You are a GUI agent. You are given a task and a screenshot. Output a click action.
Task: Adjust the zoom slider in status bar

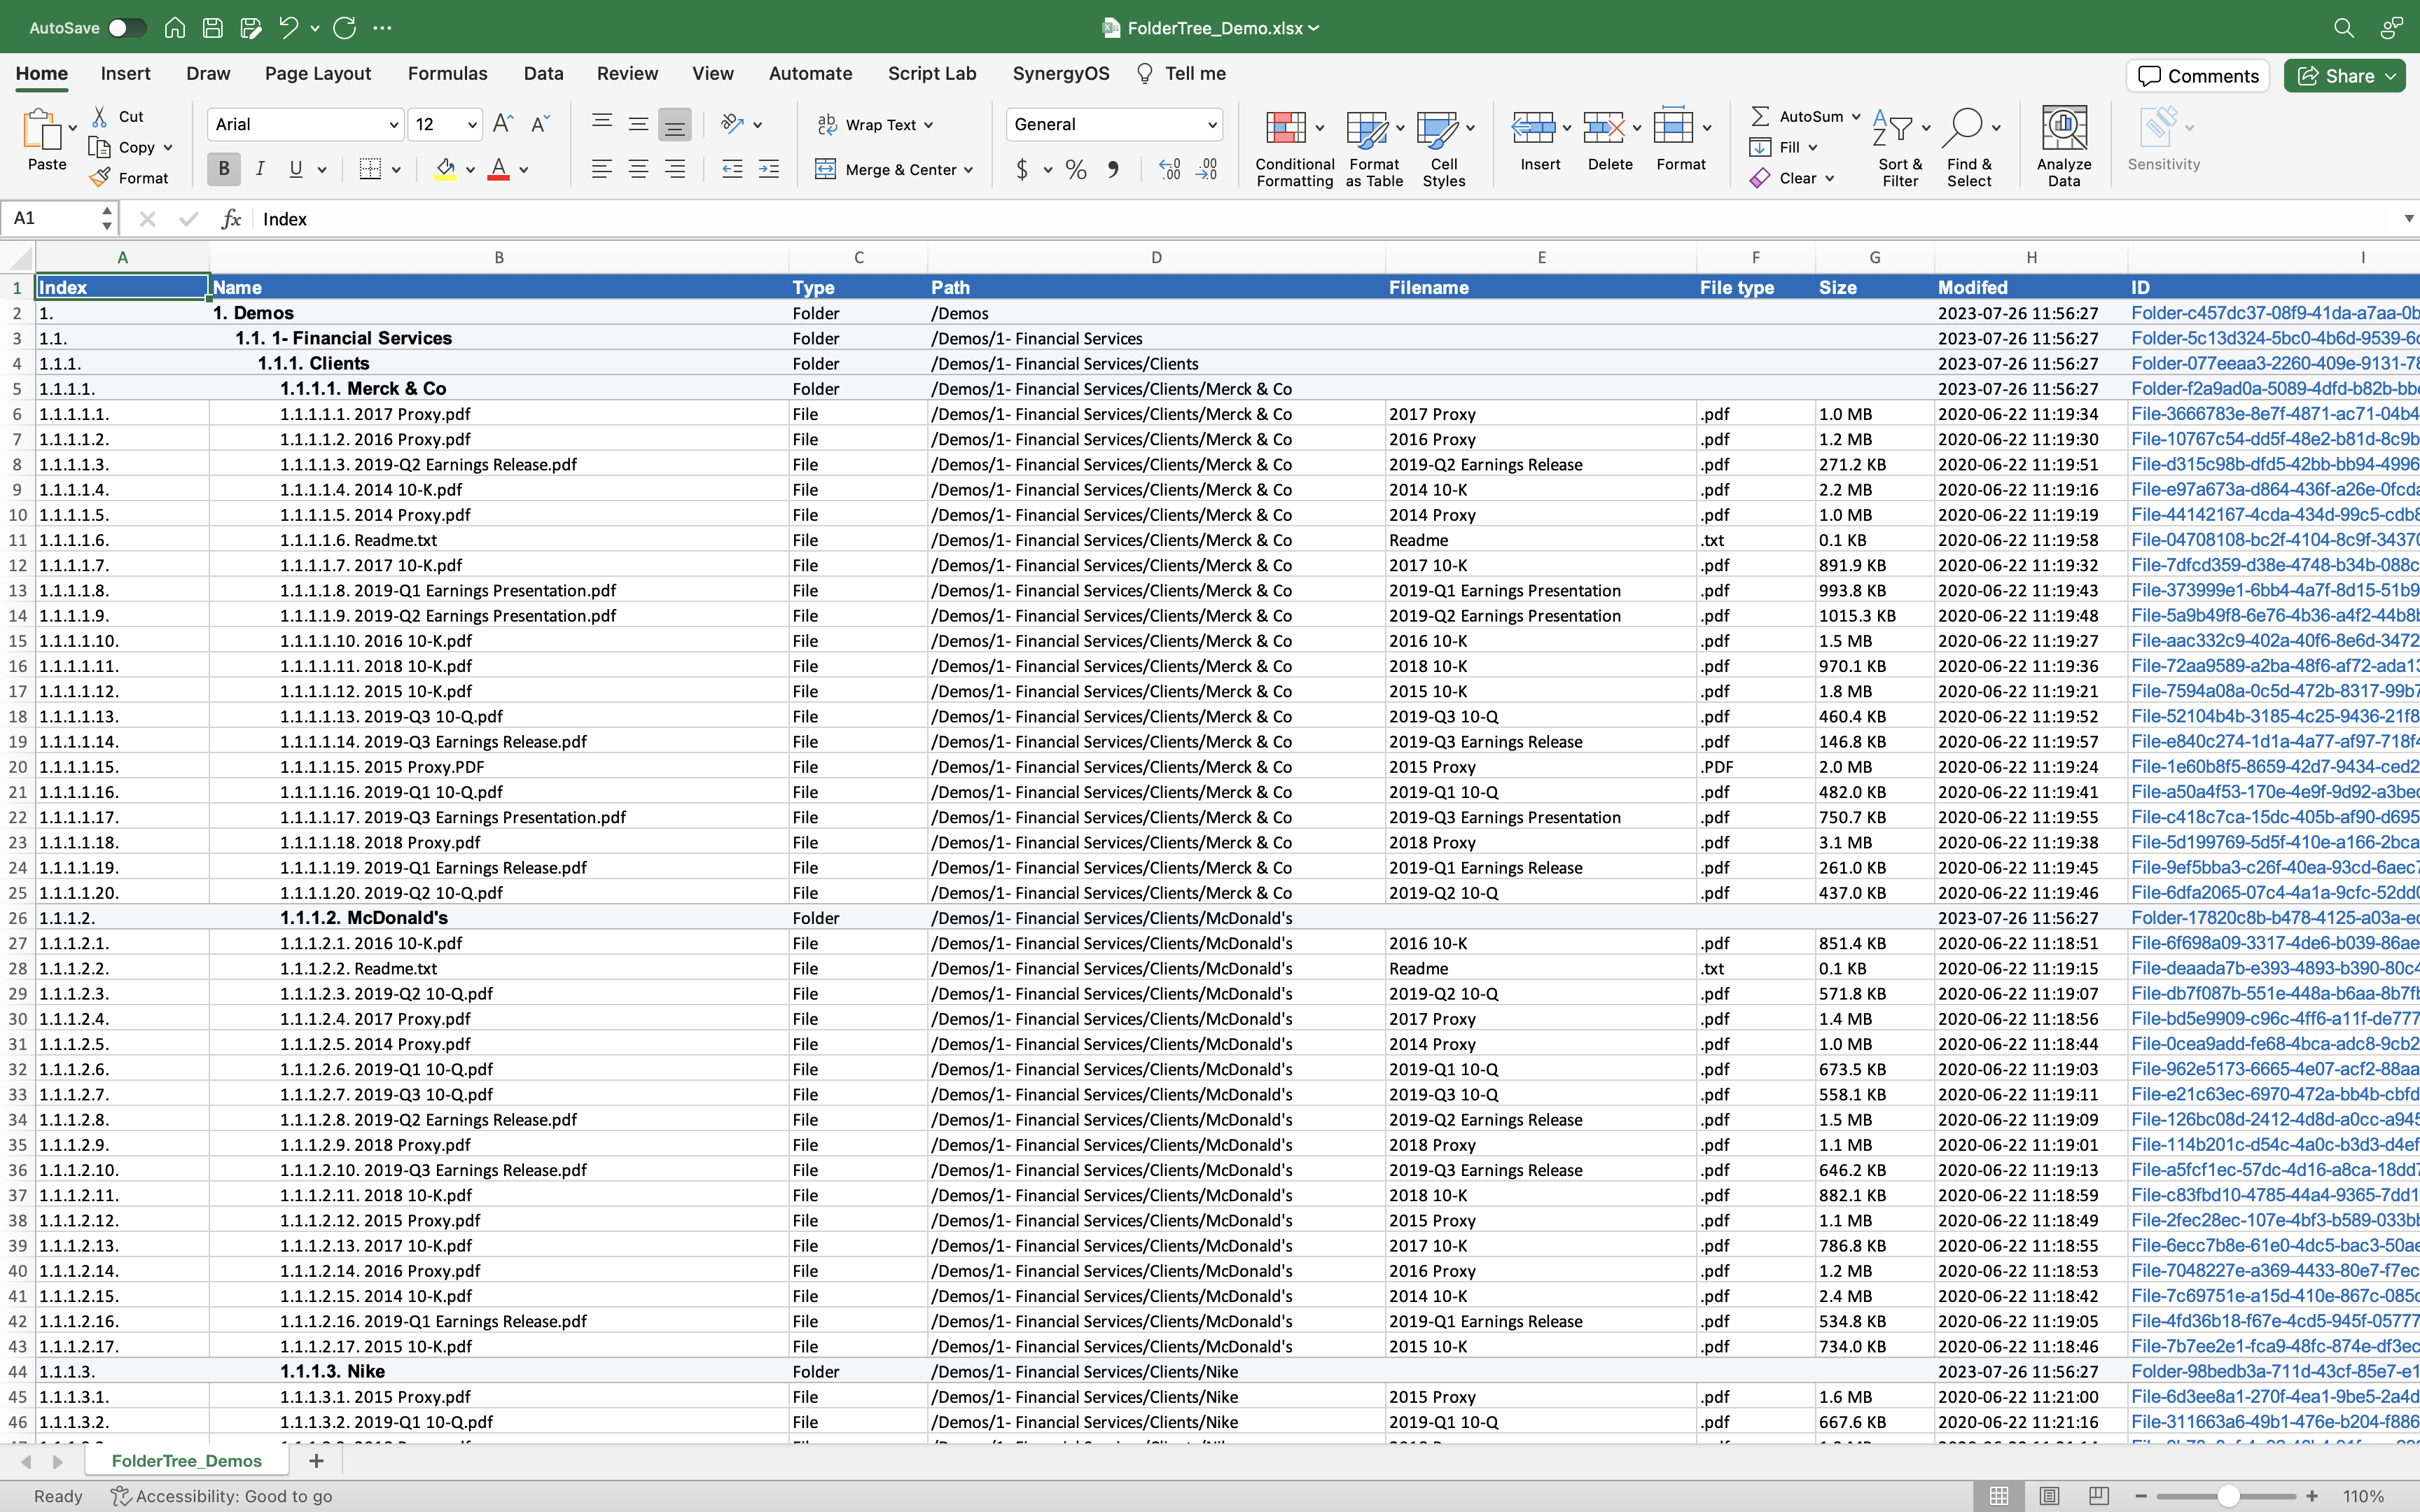click(2228, 1496)
